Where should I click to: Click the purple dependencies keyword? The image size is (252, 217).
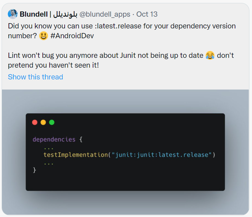(54, 139)
